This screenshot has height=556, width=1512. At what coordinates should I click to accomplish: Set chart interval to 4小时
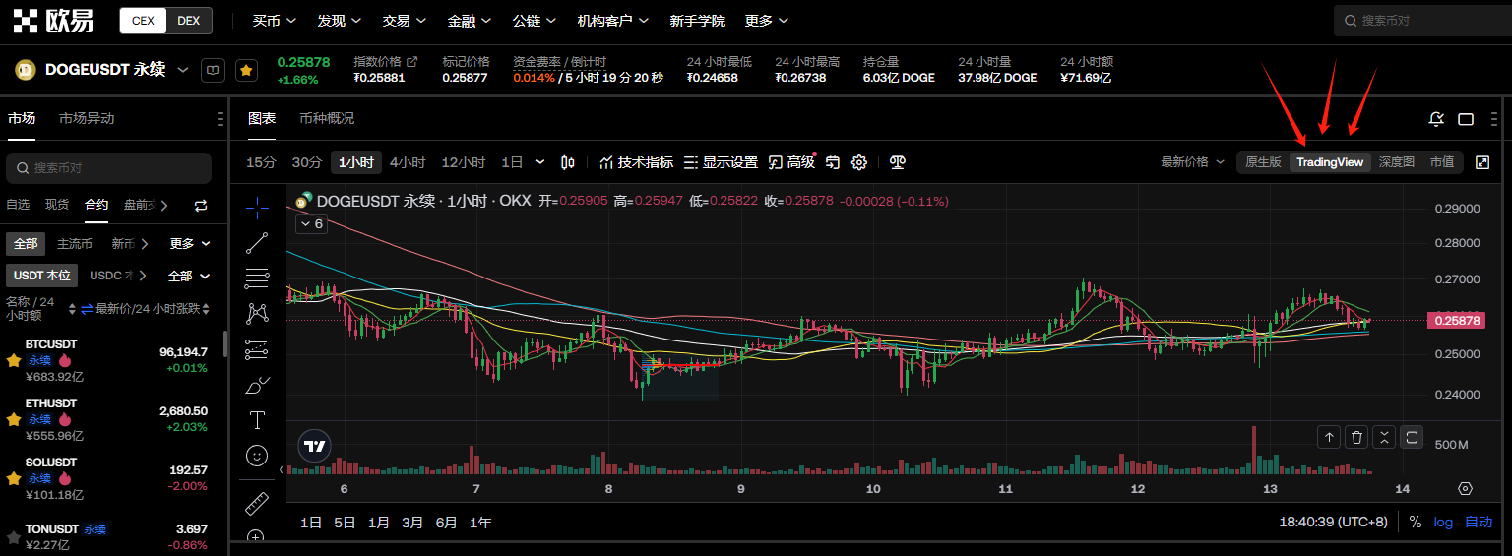tap(408, 162)
